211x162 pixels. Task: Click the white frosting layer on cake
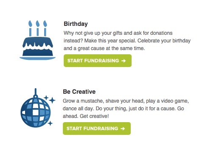(x=37, y=47)
